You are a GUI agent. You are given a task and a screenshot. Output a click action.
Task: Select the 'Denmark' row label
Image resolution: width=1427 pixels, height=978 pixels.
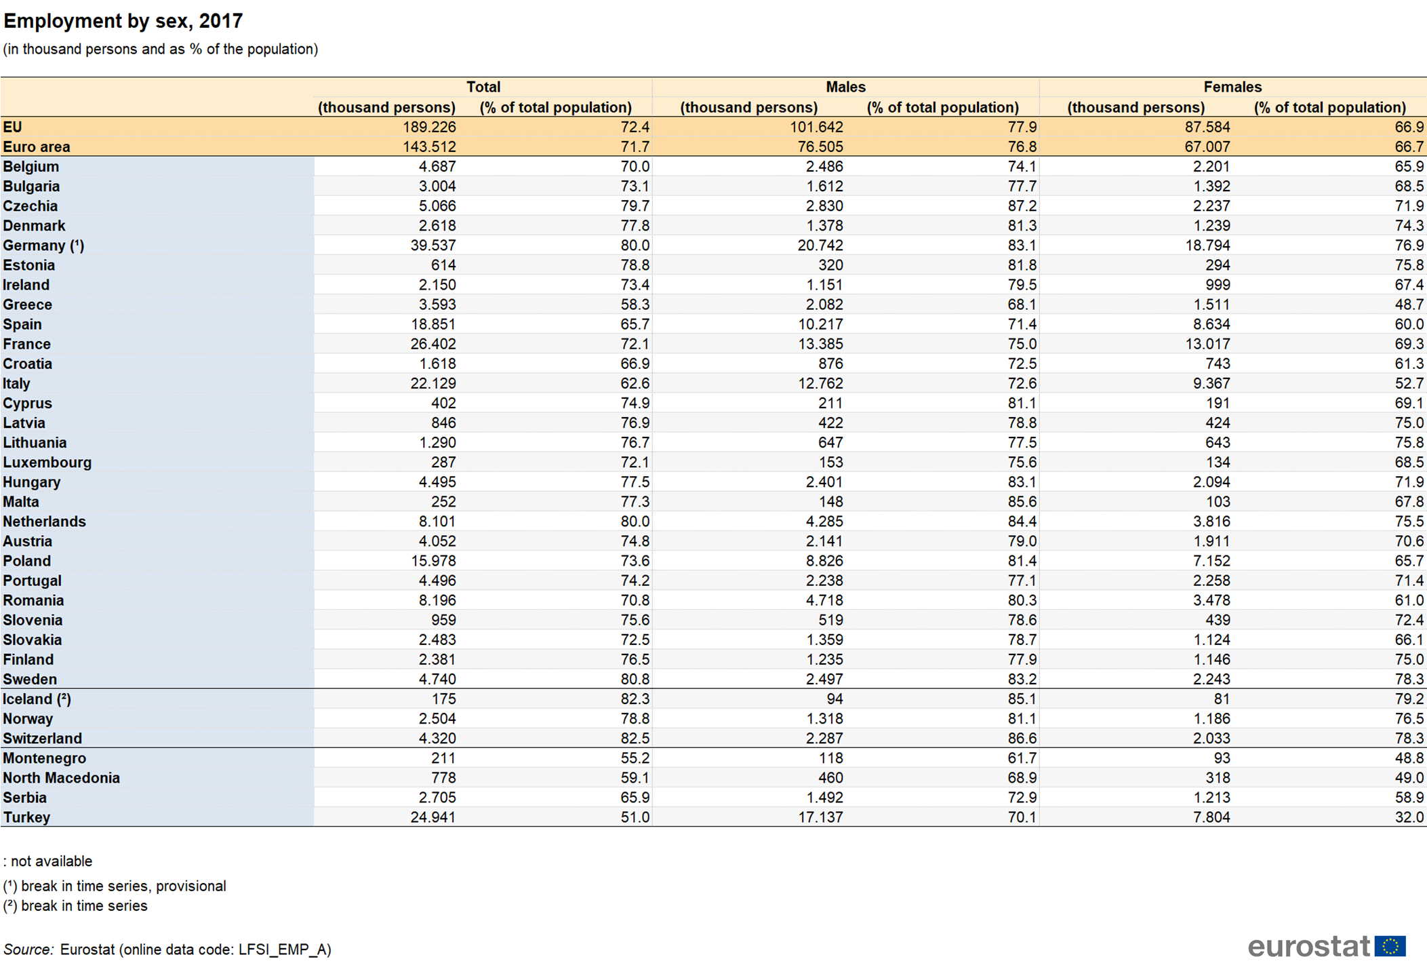point(34,225)
